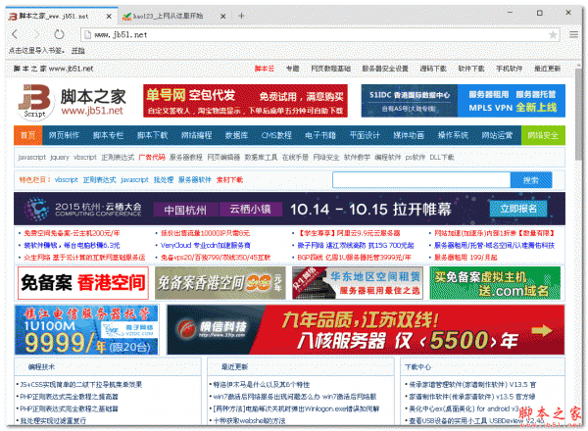Select 操作系统 in the main navigation
588x431 pixels.
(x=453, y=135)
